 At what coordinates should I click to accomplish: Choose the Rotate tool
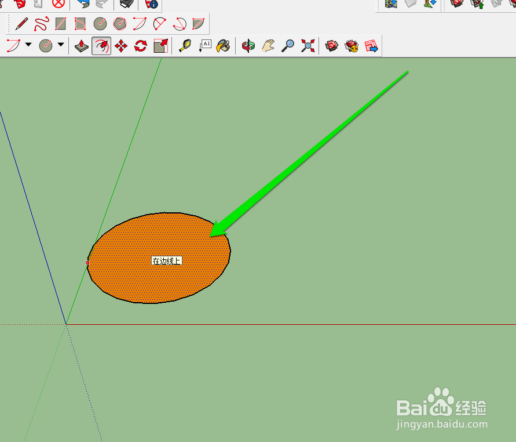[x=141, y=46]
